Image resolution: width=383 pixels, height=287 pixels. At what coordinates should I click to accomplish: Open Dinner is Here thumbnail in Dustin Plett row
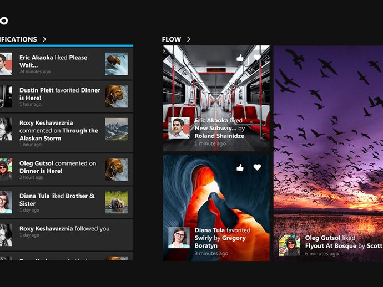(116, 96)
